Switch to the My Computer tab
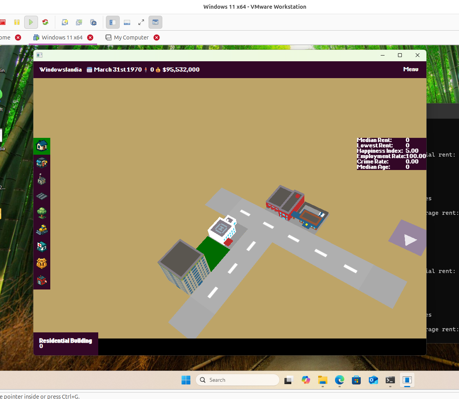This screenshot has width=459, height=399. click(x=131, y=38)
